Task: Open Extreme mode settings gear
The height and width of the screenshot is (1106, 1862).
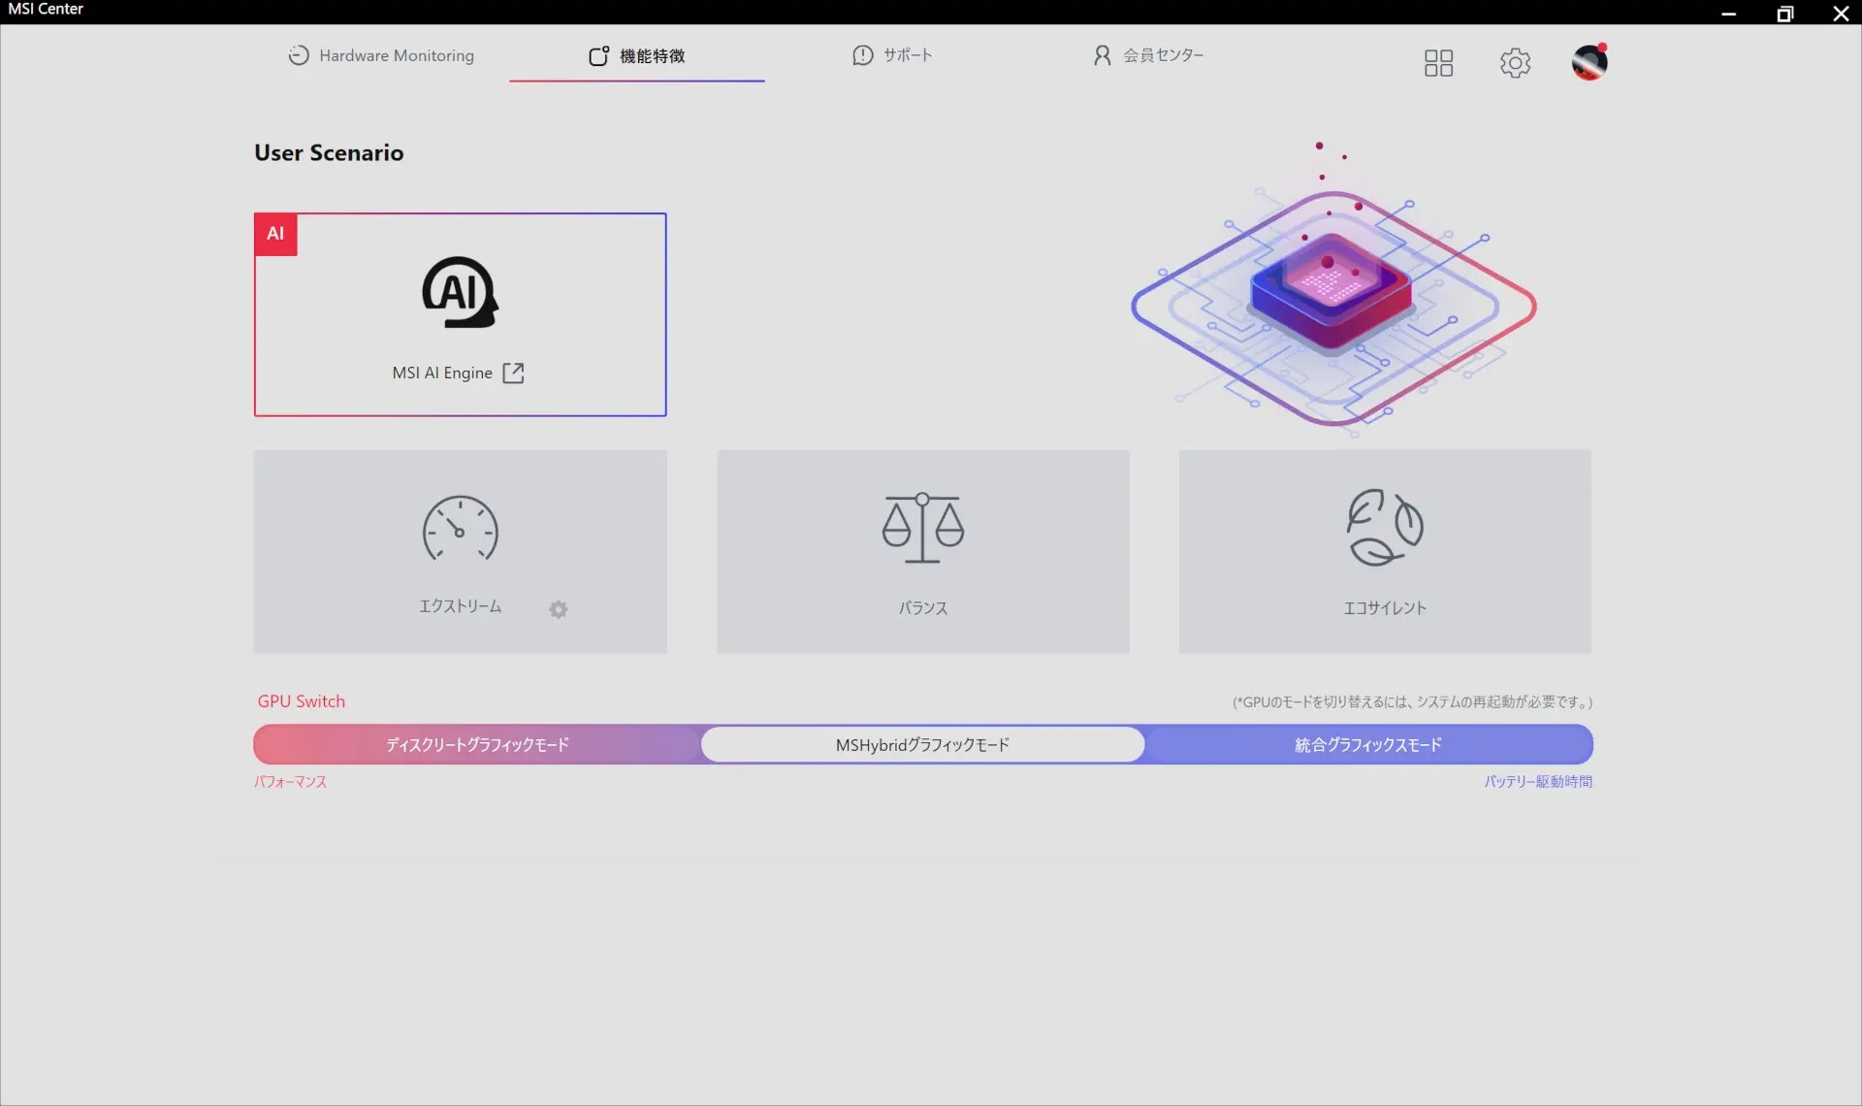Action: 559,609
